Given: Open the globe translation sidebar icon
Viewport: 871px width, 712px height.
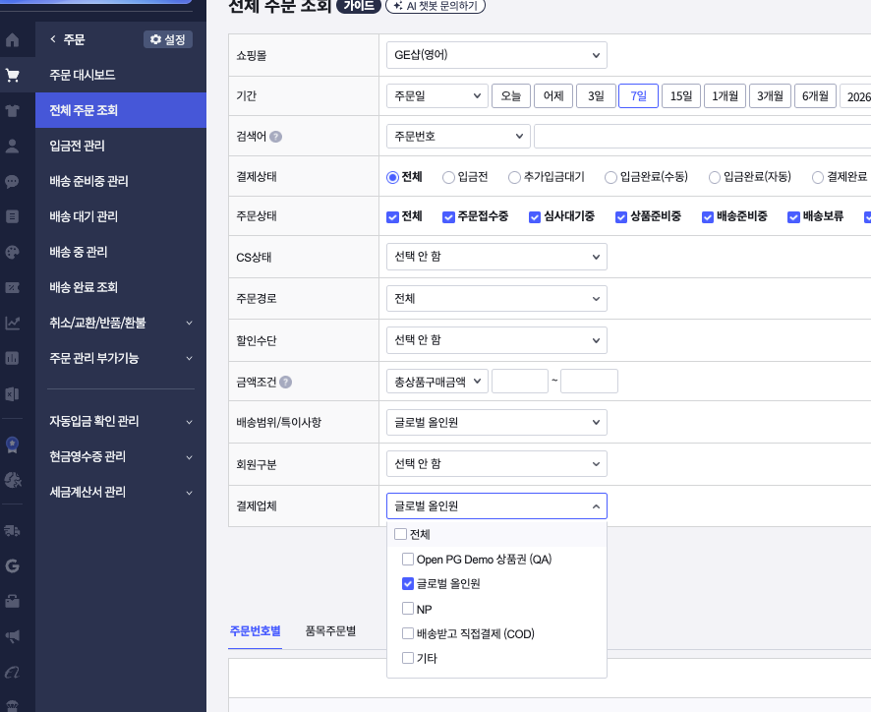Looking at the screenshot, I should point(12,480).
